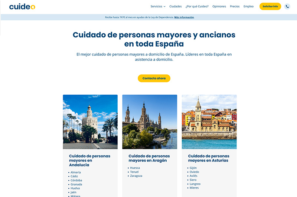297x197 pixels.
Task: Select Oviedo in the Asturias list
Action: (x=194, y=172)
